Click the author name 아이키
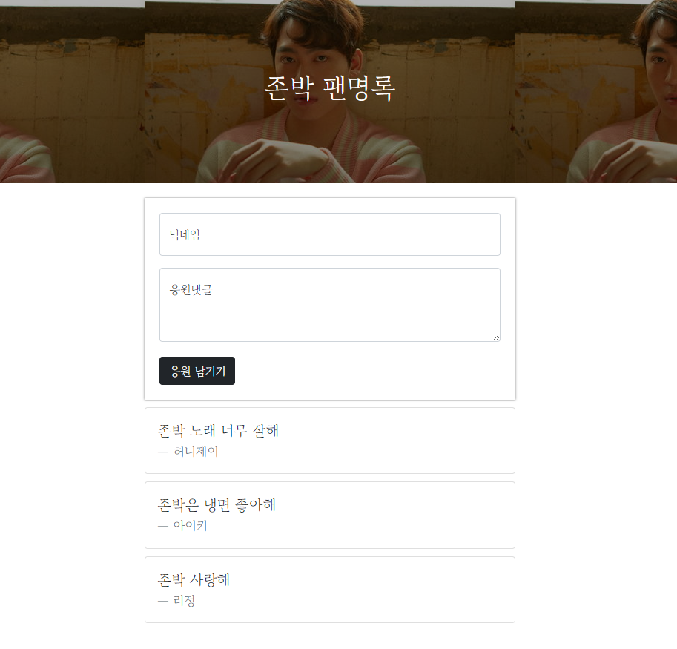 (x=191, y=525)
